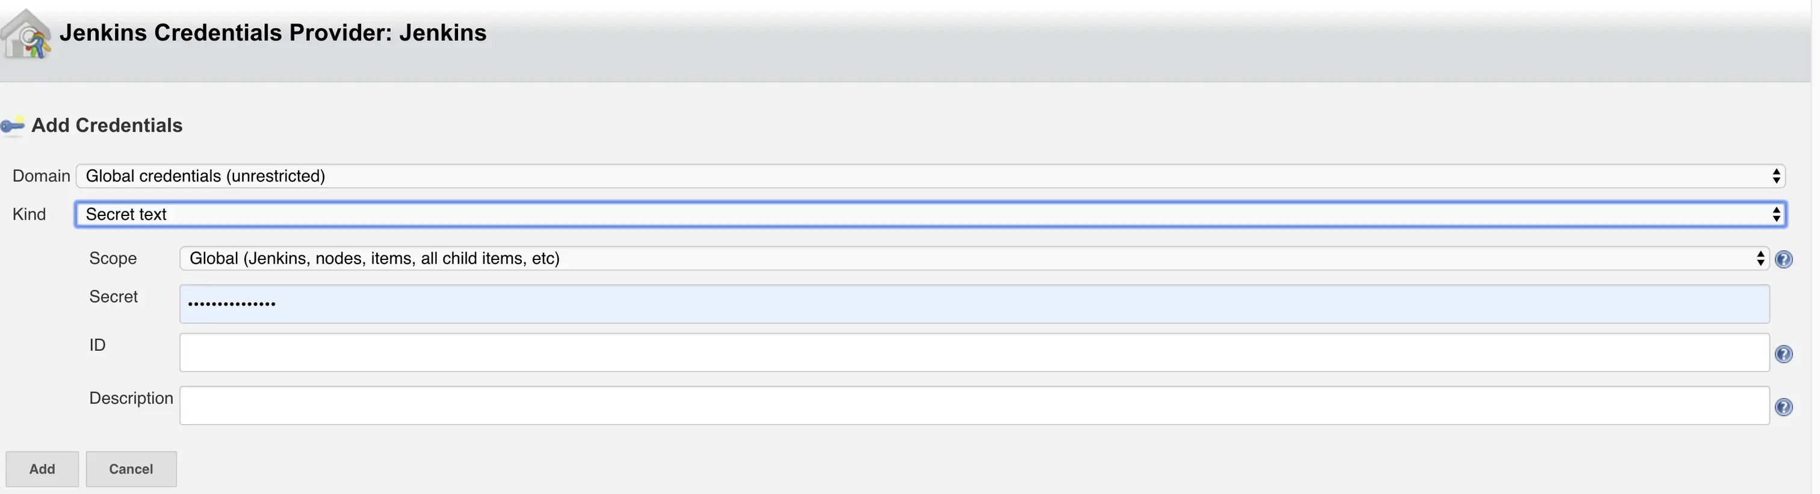Click the Secret field label
This screenshot has width=1820, height=494.
pos(113,297)
